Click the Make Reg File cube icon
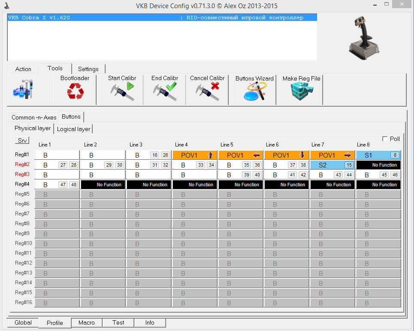The height and width of the screenshot is (331, 414). click(x=302, y=91)
